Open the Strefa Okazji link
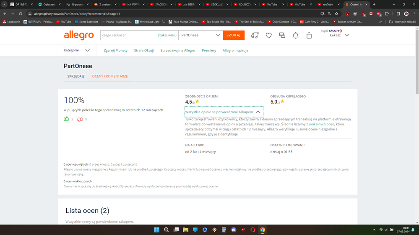The image size is (419, 235). click(144, 50)
